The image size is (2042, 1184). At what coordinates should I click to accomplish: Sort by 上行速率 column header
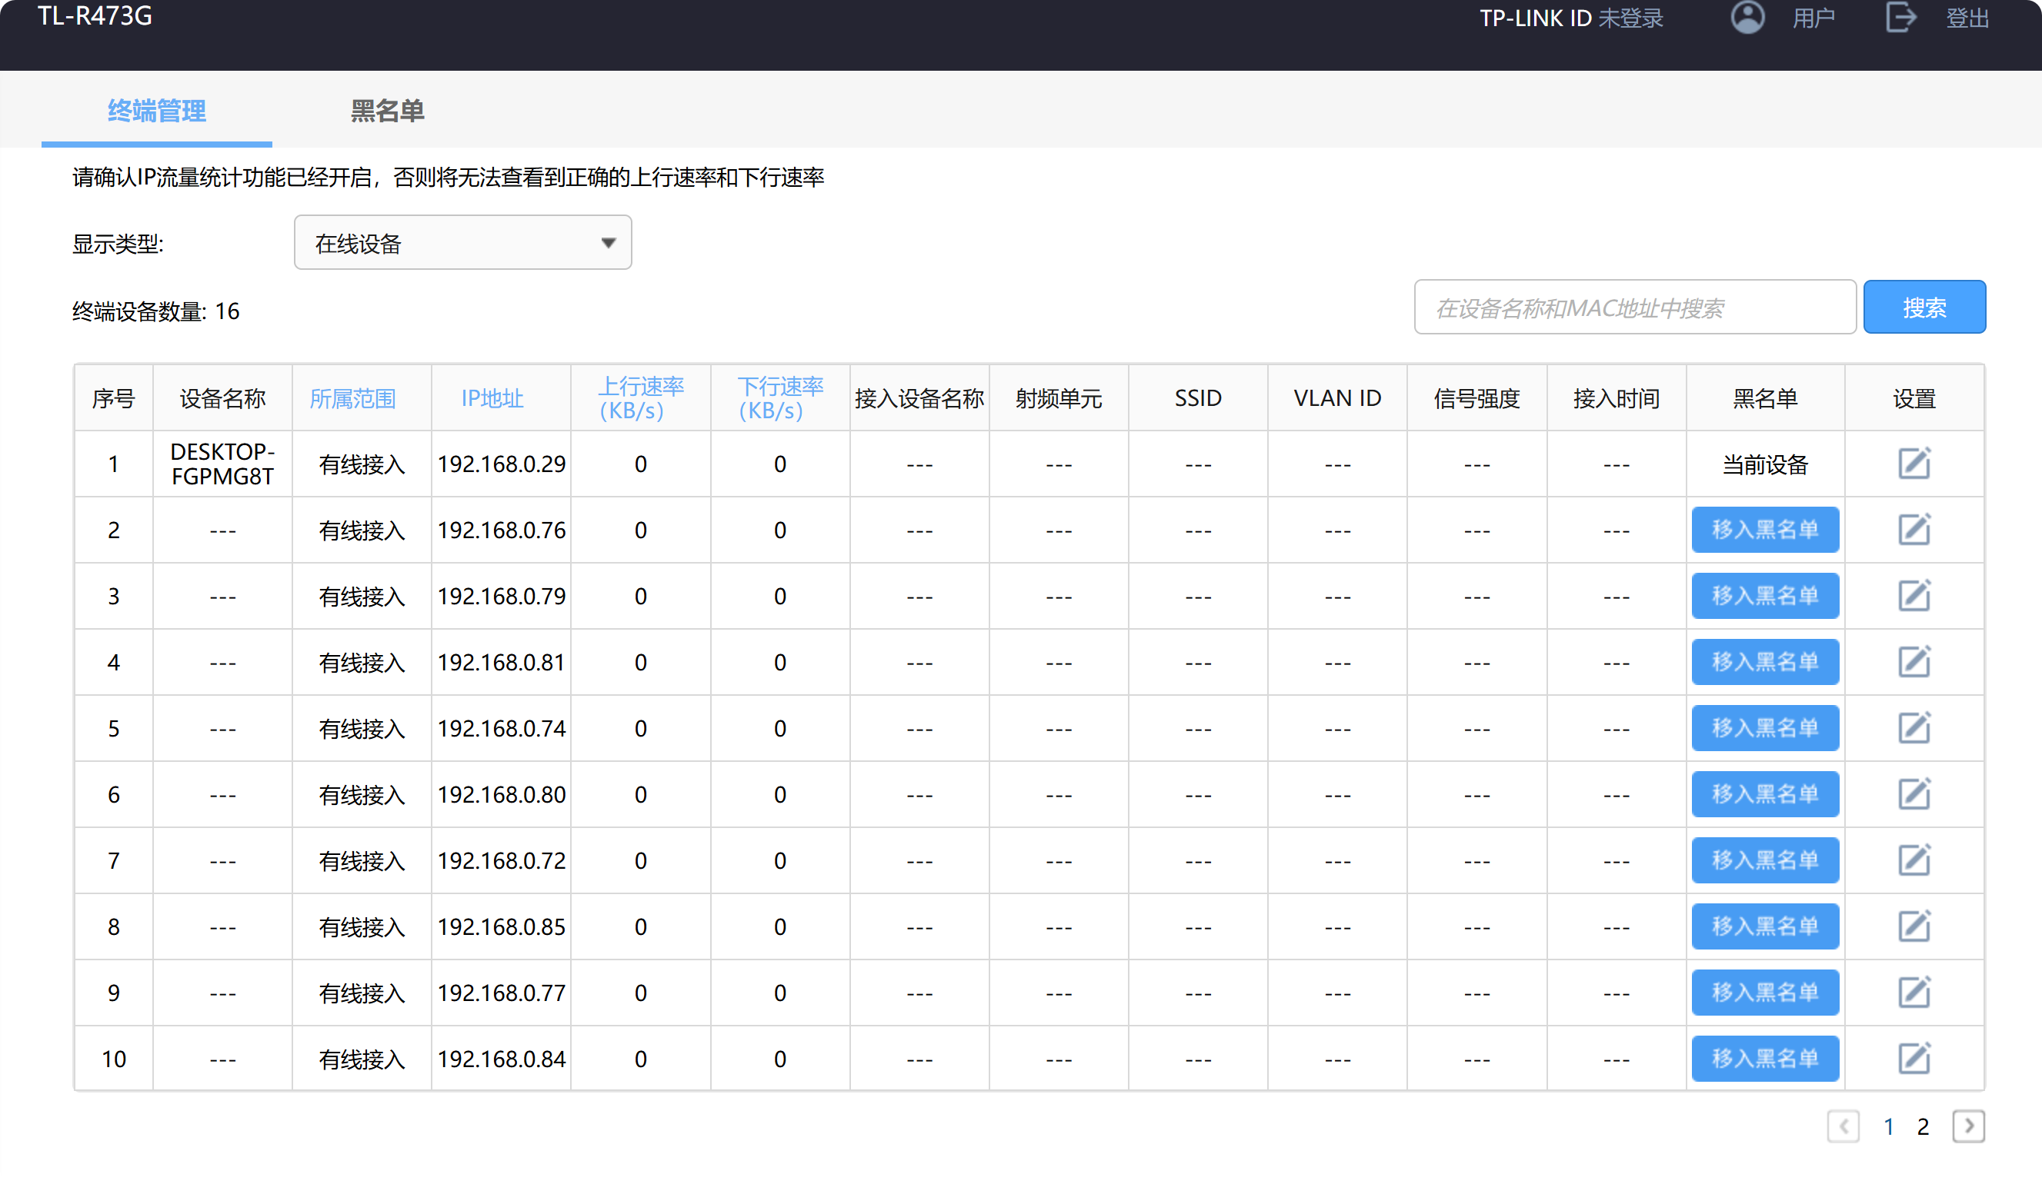(x=640, y=398)
